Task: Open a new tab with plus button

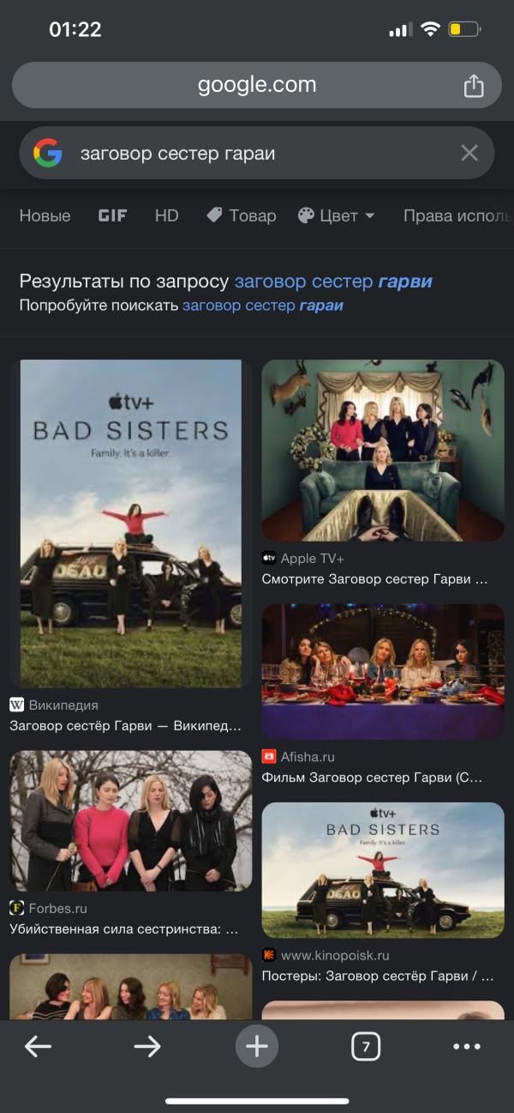Action: pos(257,1046)
